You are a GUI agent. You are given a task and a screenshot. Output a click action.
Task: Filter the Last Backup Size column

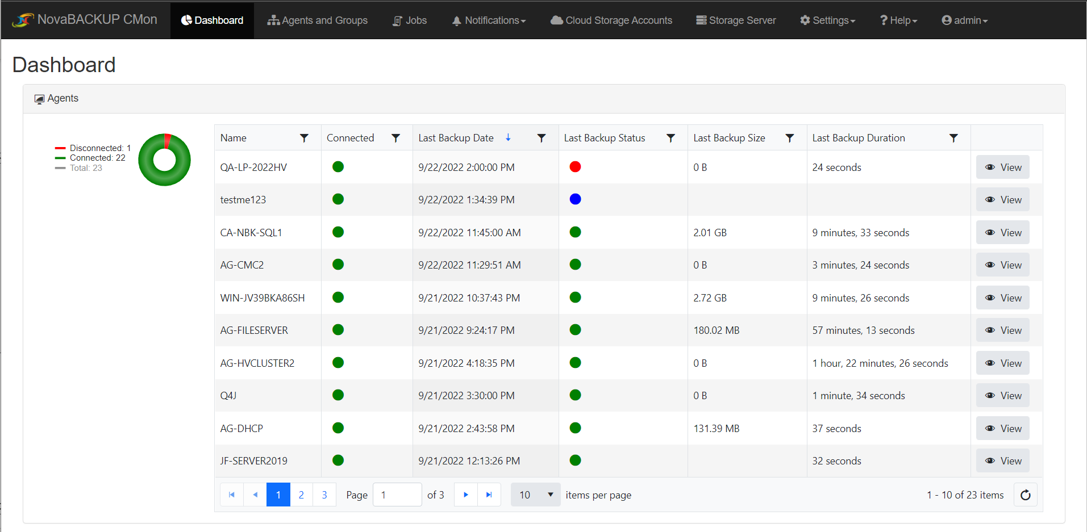[x=789, y=138]
